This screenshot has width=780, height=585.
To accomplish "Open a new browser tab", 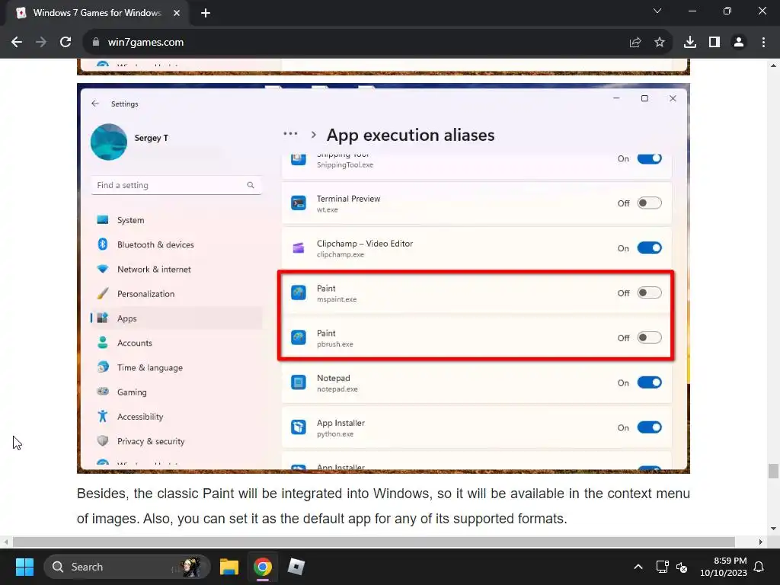I will (206, 13).
